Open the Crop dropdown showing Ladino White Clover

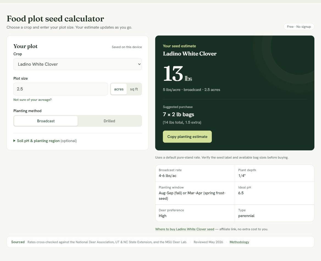coord(78,64)
